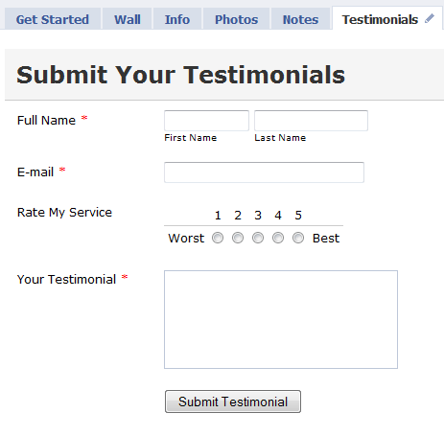Image resolution: width=444 pixels, height=436 pixels.
Task: Click the pencil edit icon on Testimonials tab
Action: point(430,18)
